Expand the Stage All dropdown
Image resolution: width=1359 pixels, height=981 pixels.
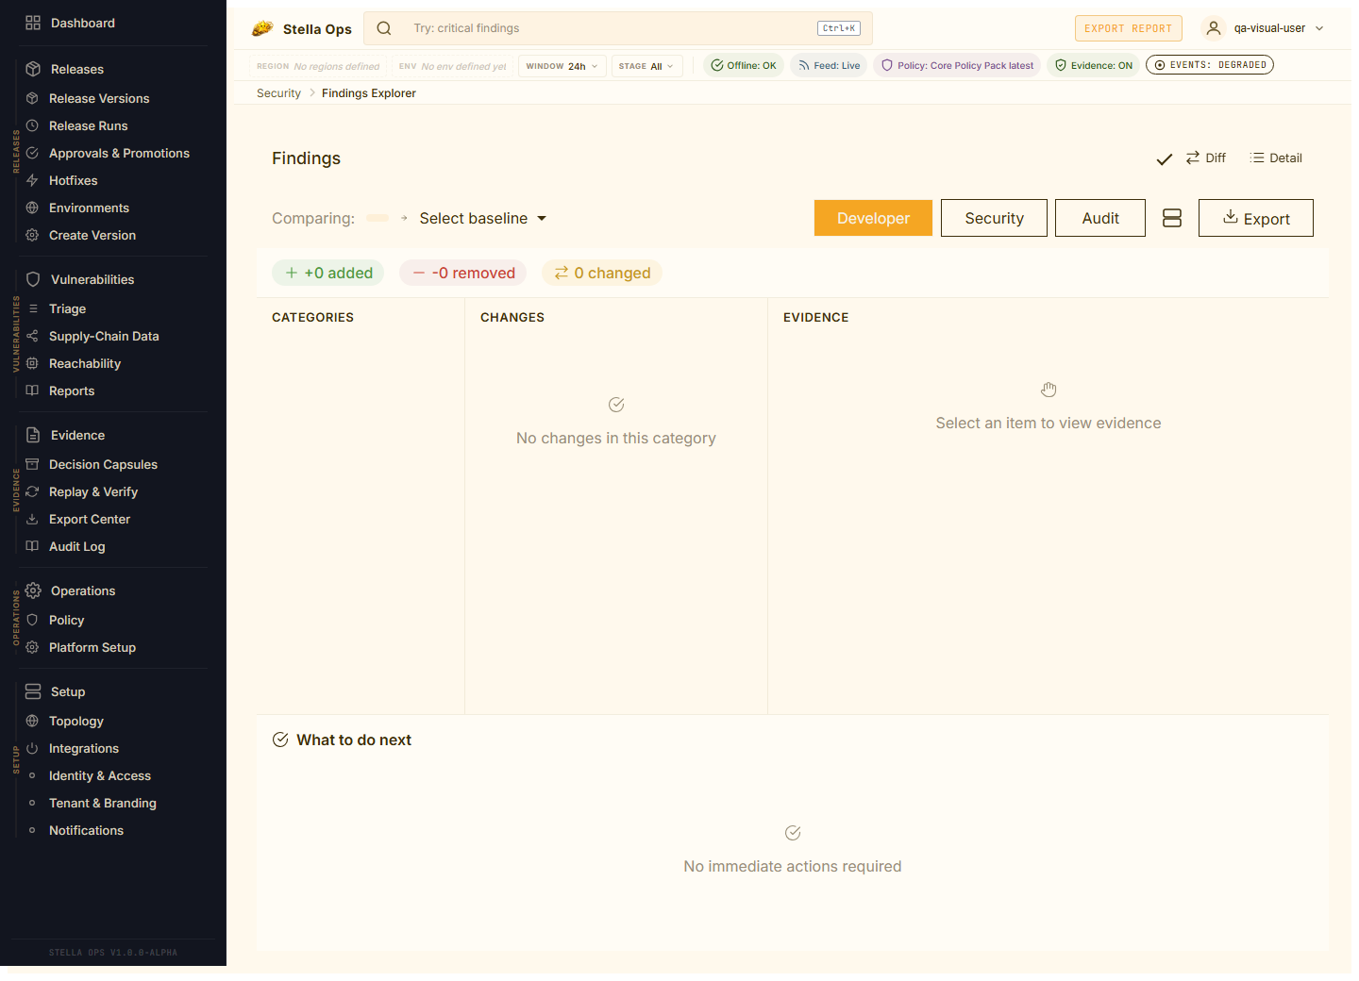click(646, 66)
